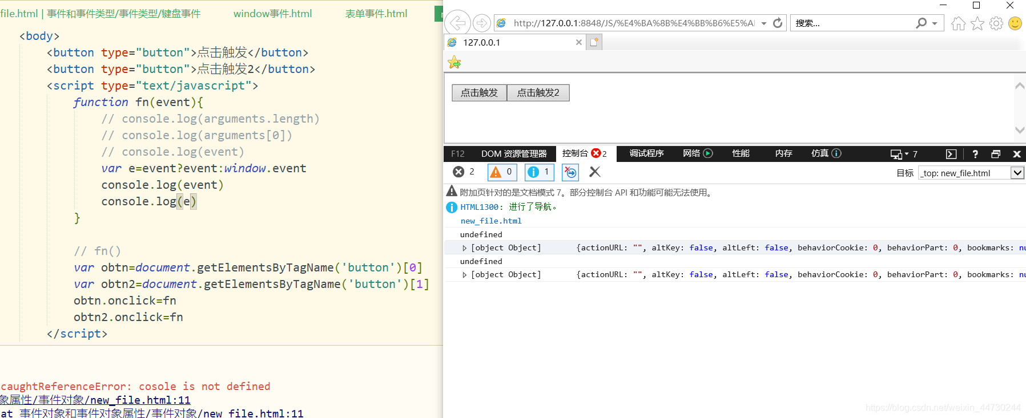Maximize the browser window
This screenshot has width=1026, height=418.
tap(976, 5)
